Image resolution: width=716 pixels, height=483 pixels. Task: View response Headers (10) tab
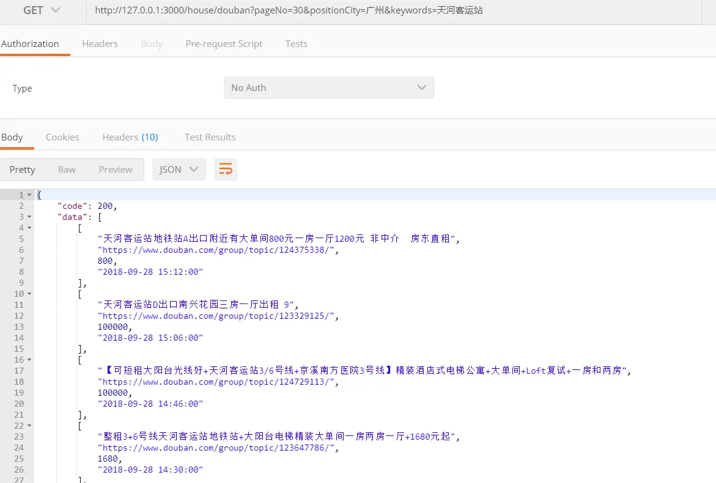click(x=130, y=137)
